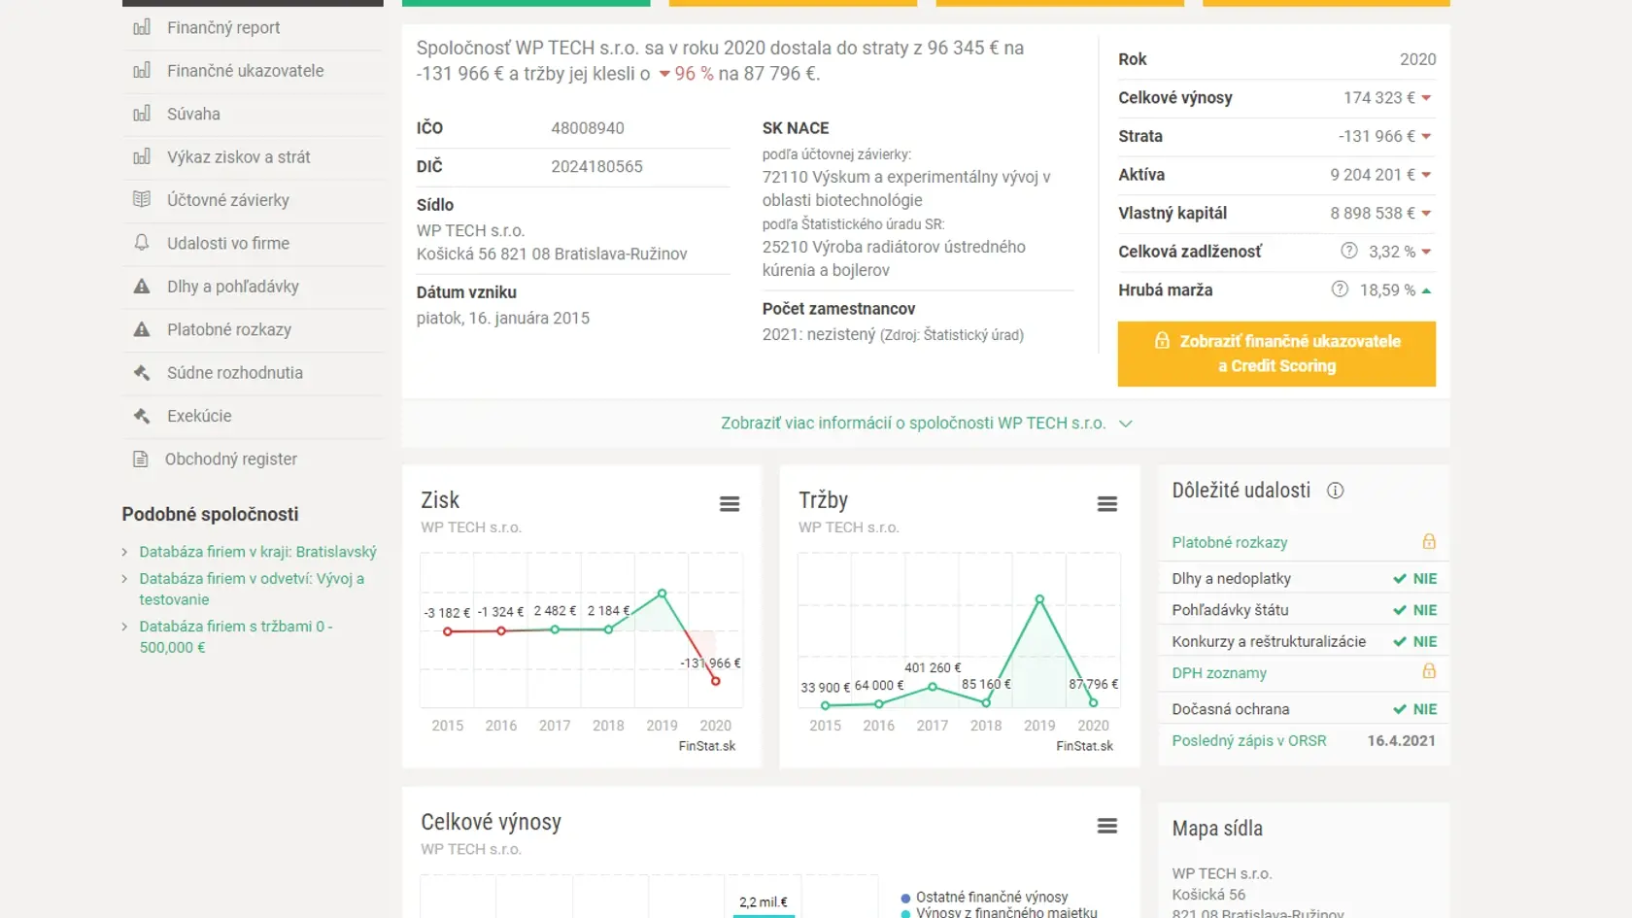Click Ostatné finančné výnosy legend item
The image size is (1632, 918).
(x=984, y=898)
